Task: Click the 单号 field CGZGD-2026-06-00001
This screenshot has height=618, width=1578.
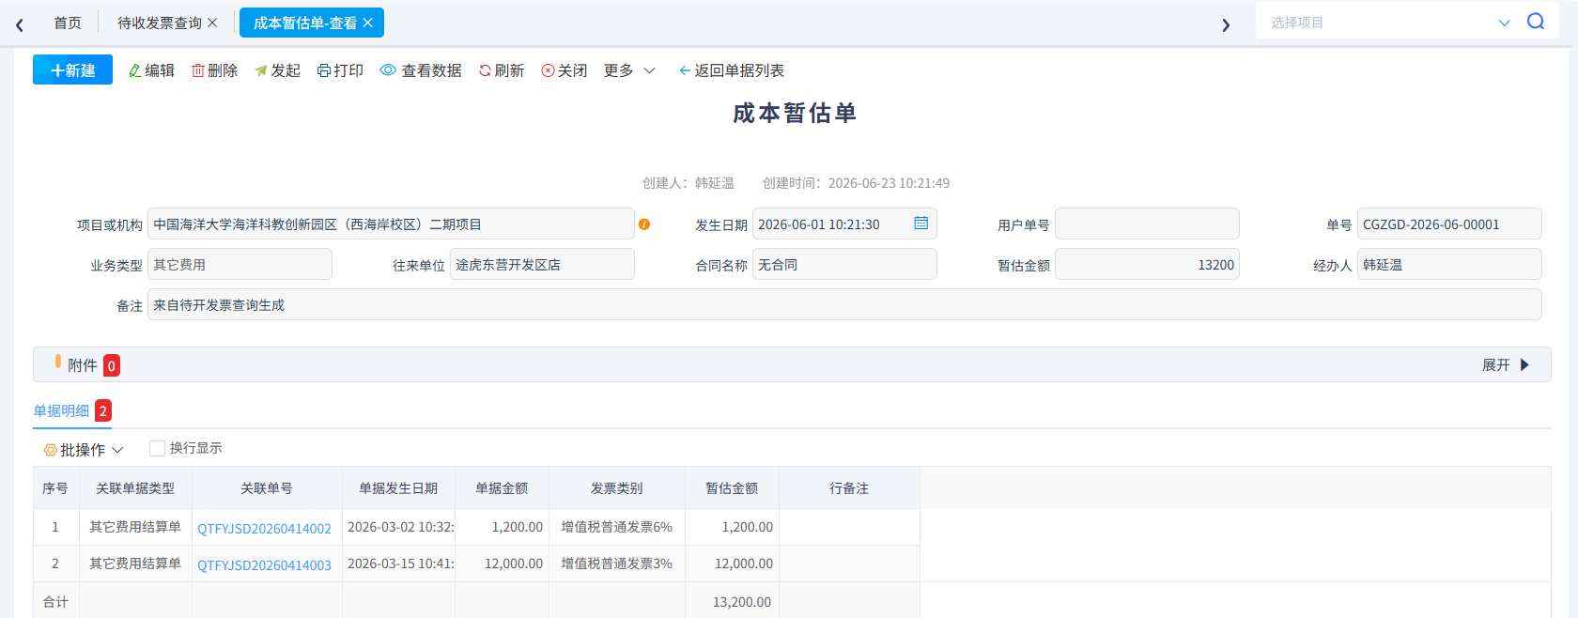Action: [1449, 224]
